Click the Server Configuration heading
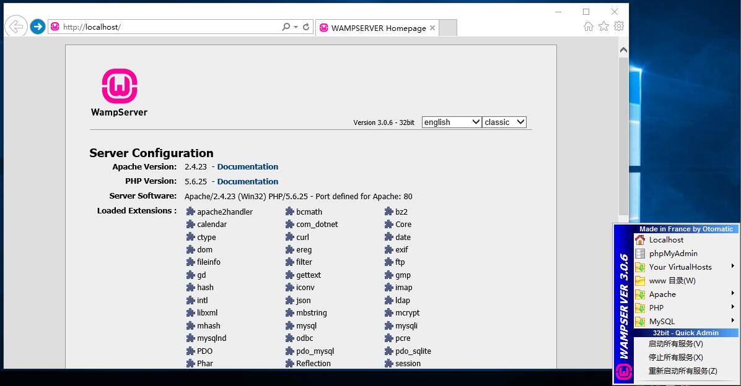The width and height of the screenshot is (741, 386). [151, 153]
